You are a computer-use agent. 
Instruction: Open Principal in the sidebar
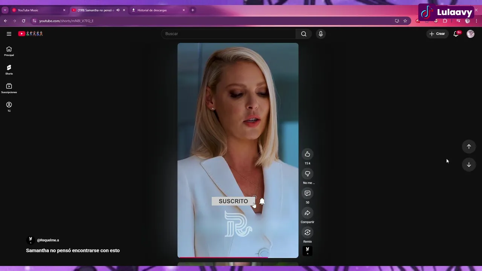(x=9, y=51)
